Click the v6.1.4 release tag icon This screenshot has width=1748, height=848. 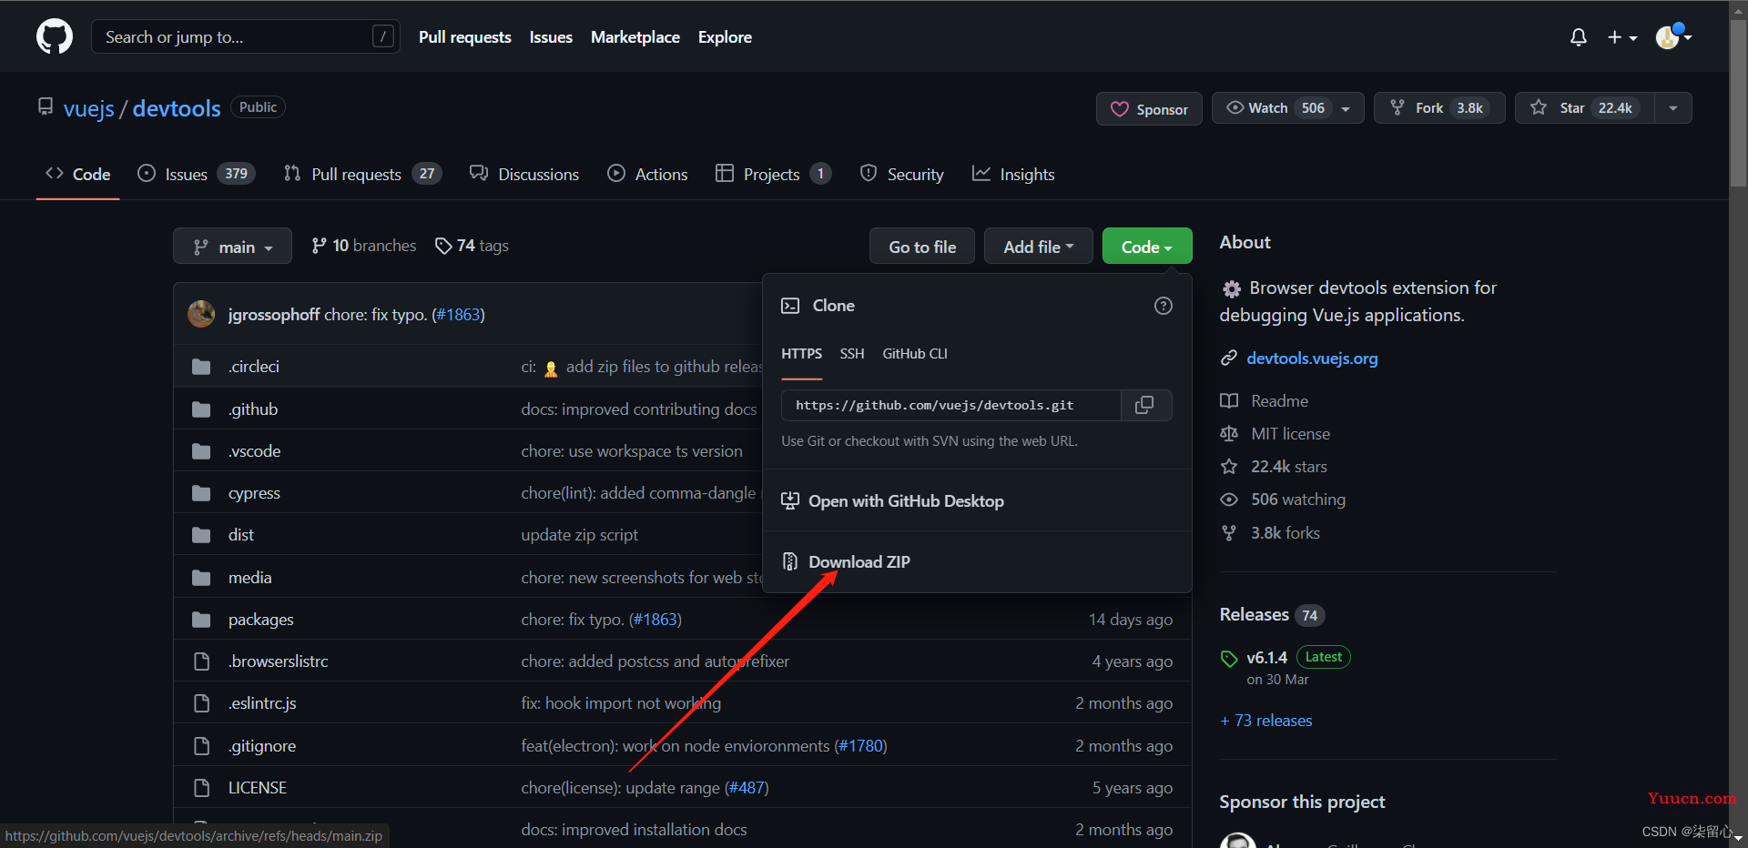(x=1229, y=658)
